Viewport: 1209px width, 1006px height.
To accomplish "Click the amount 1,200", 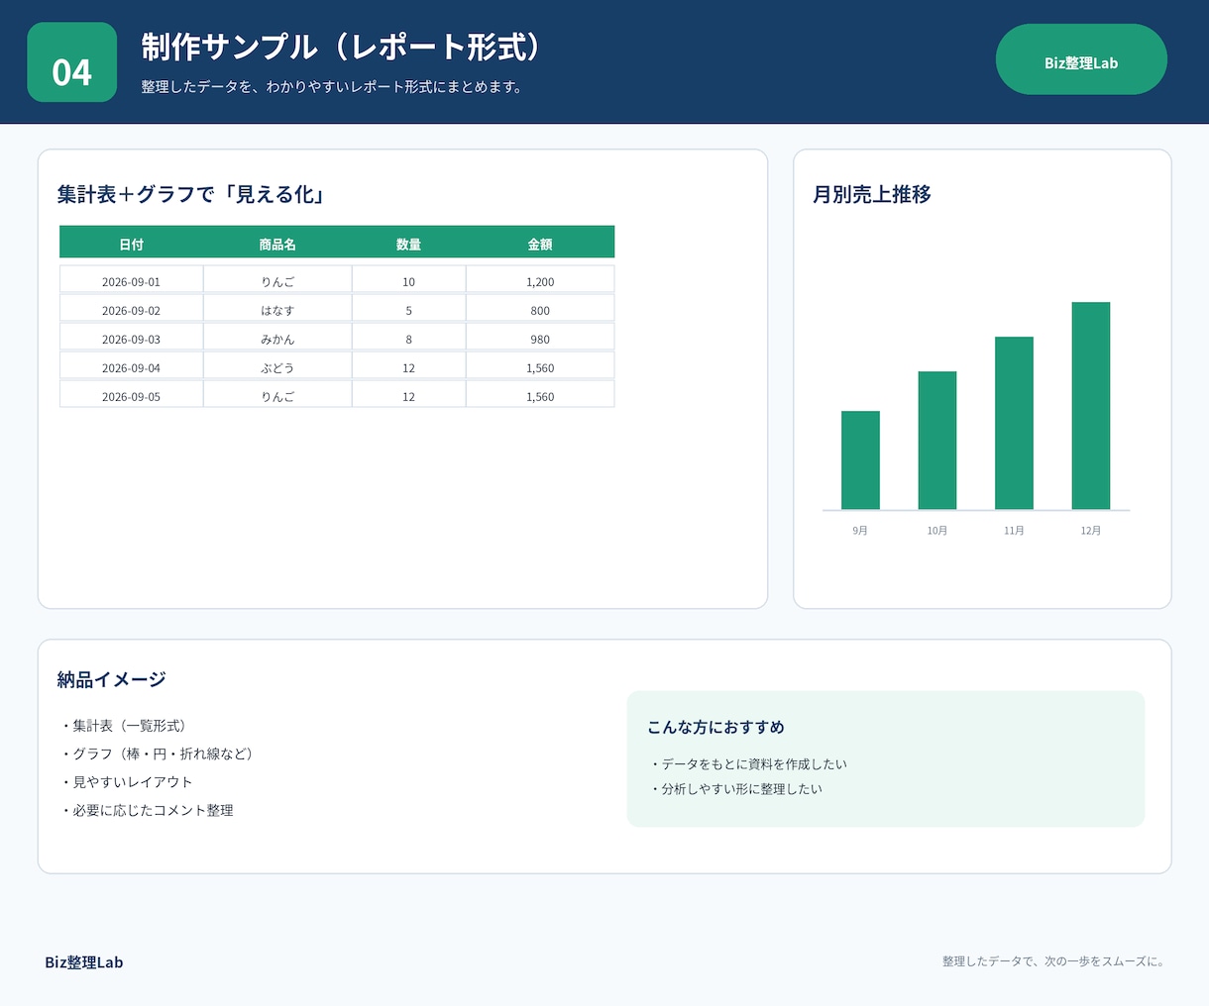I will (x=540, y=281).
